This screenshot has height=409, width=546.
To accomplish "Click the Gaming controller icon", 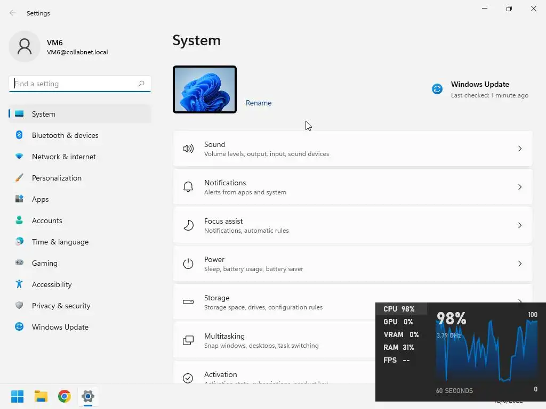I will (19, 263).
